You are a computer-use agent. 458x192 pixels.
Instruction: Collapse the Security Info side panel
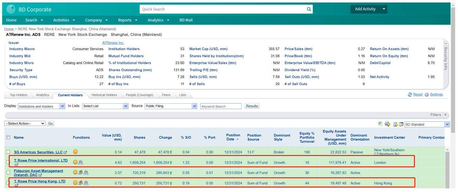pyautogui.click(x=445, y=43)
